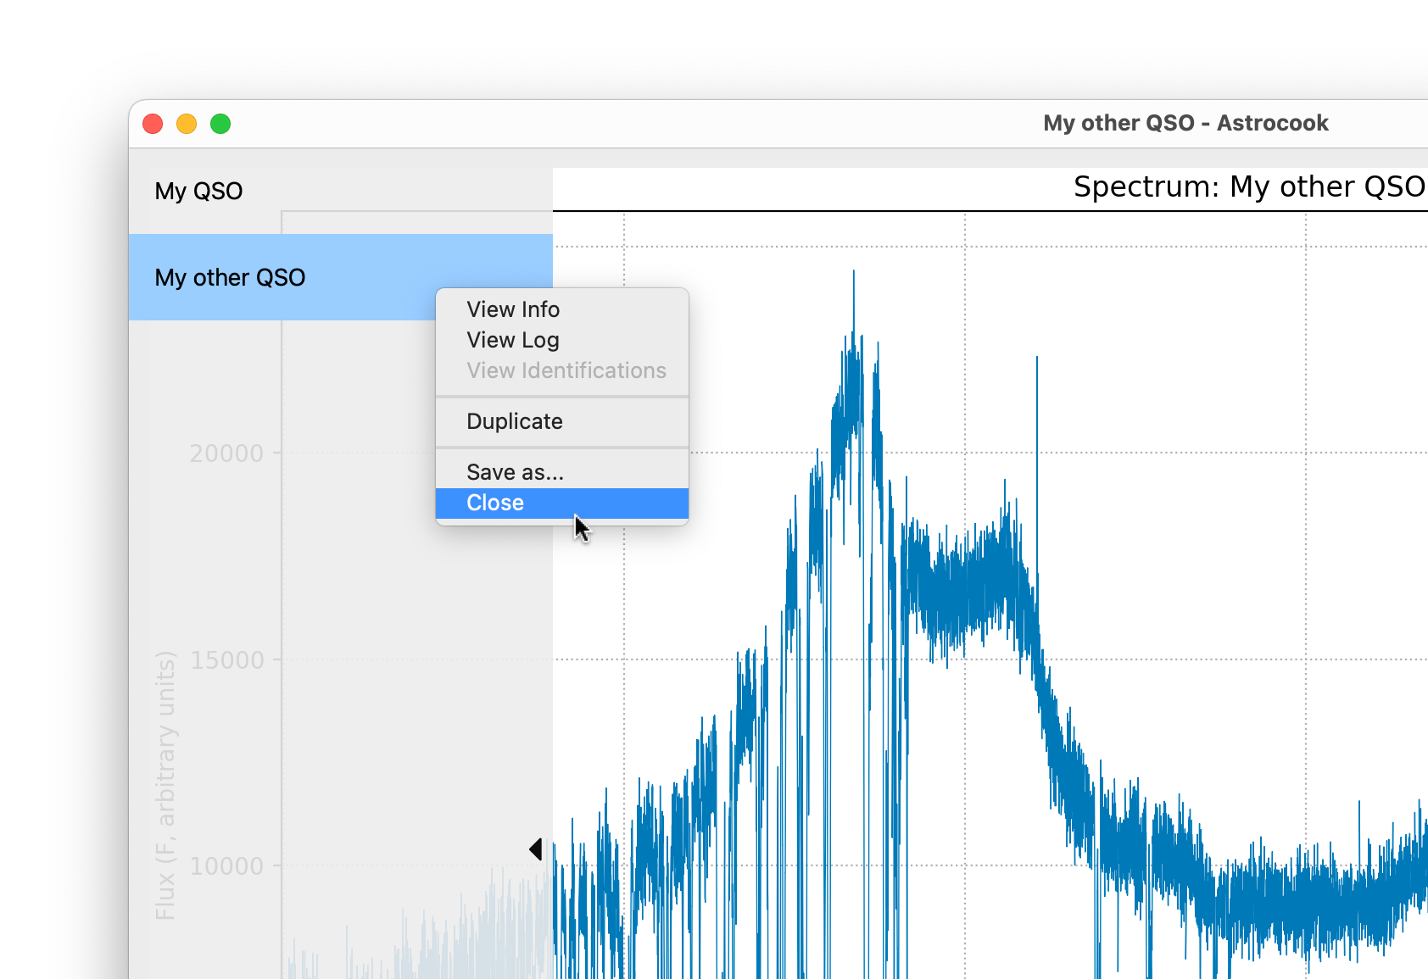This screenshot has width=1428, height=979.
Task: Open View Log from the context menu
Action: [x=561, y=340]
